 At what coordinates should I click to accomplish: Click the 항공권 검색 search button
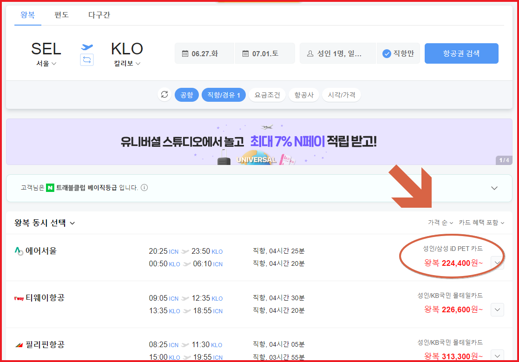(x=461, y=53)
